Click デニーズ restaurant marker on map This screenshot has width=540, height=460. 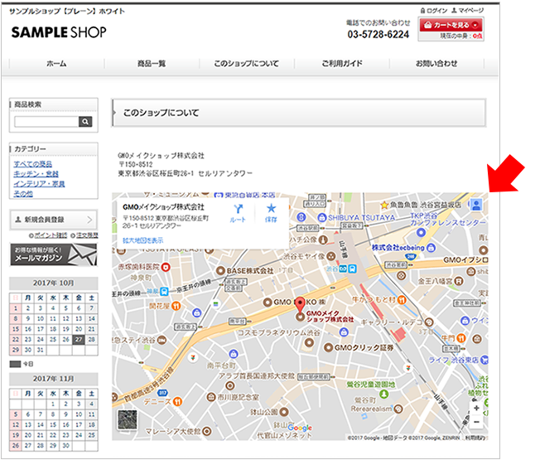177,401
